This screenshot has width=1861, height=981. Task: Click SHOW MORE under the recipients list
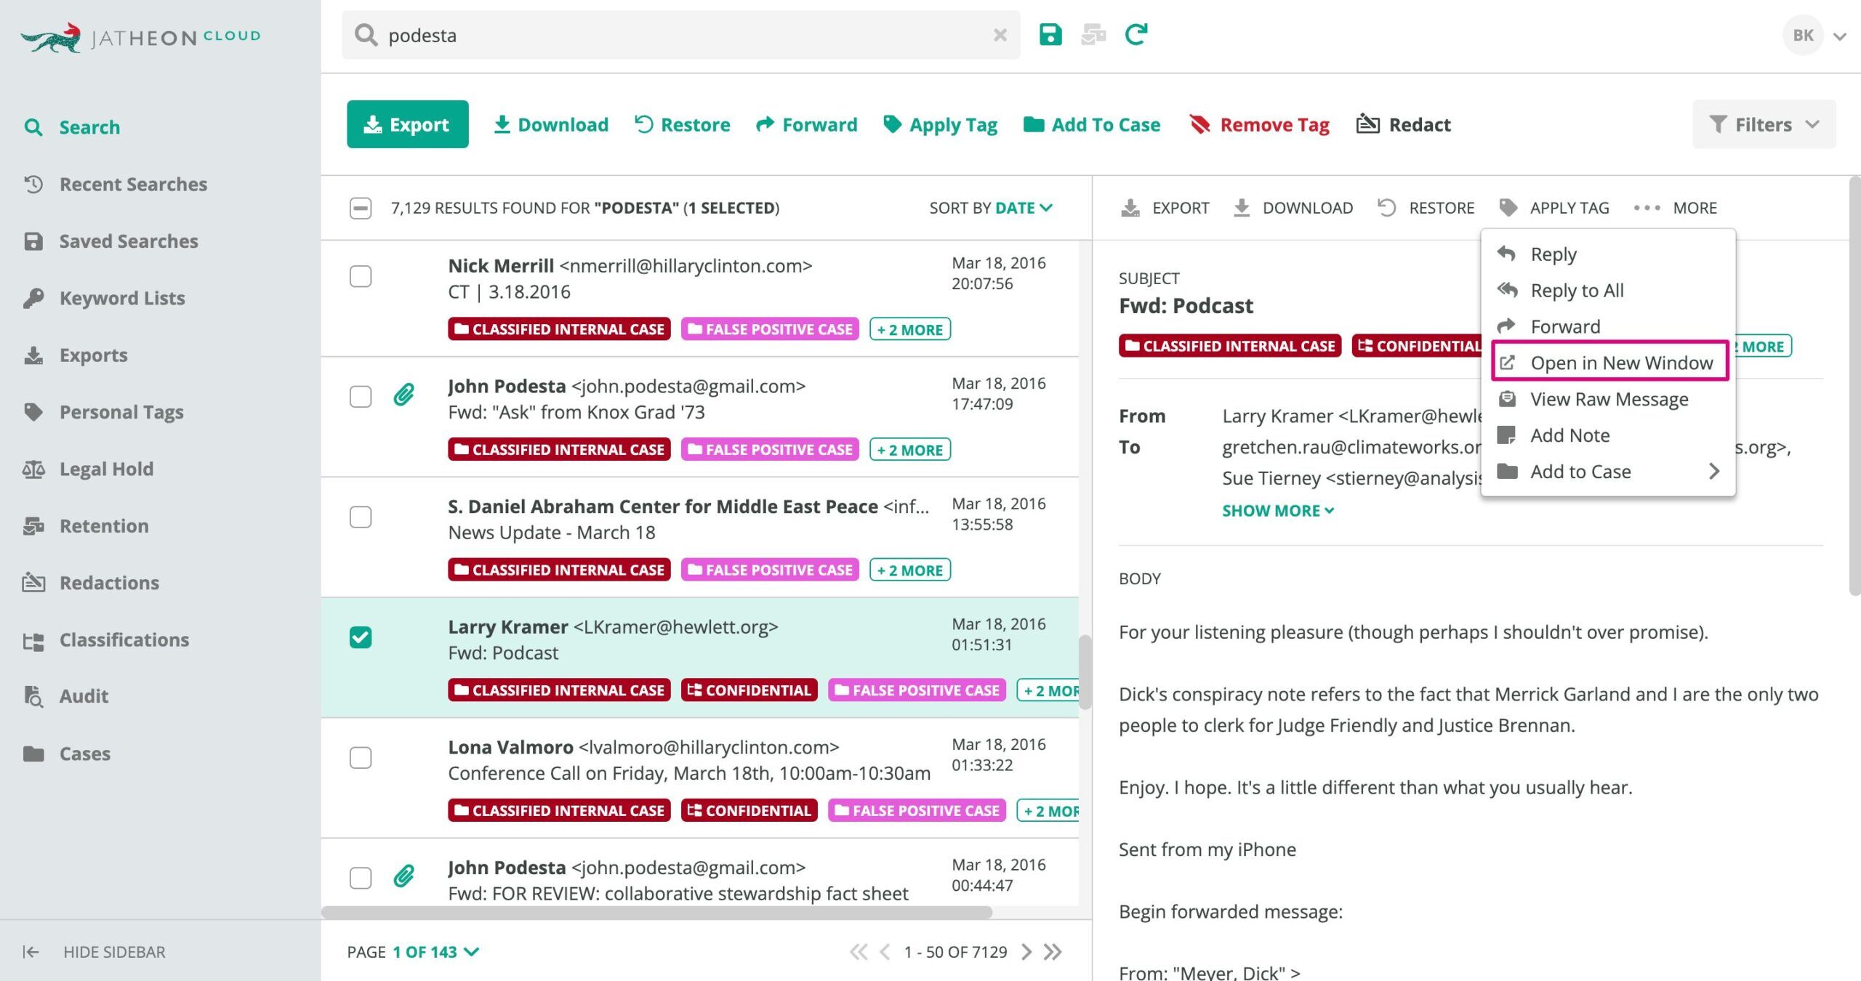[x=1278, y=511]
